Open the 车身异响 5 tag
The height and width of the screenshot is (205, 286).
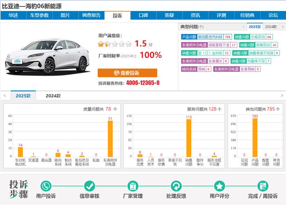pyautogui.click(x=237, y=69)
